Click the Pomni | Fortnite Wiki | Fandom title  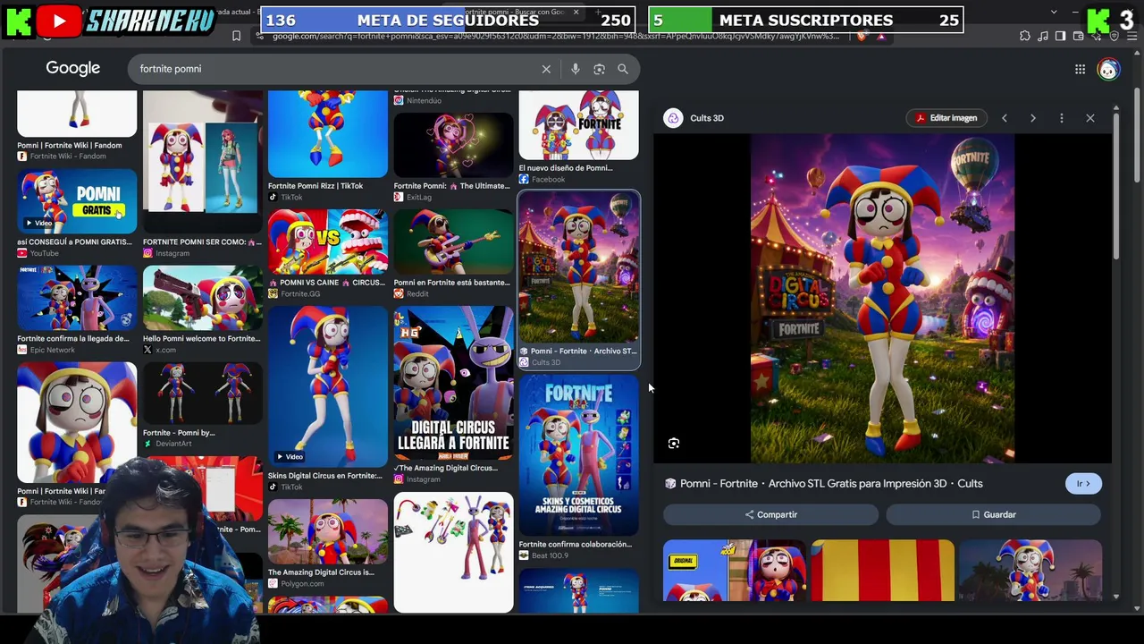[70, 145]
